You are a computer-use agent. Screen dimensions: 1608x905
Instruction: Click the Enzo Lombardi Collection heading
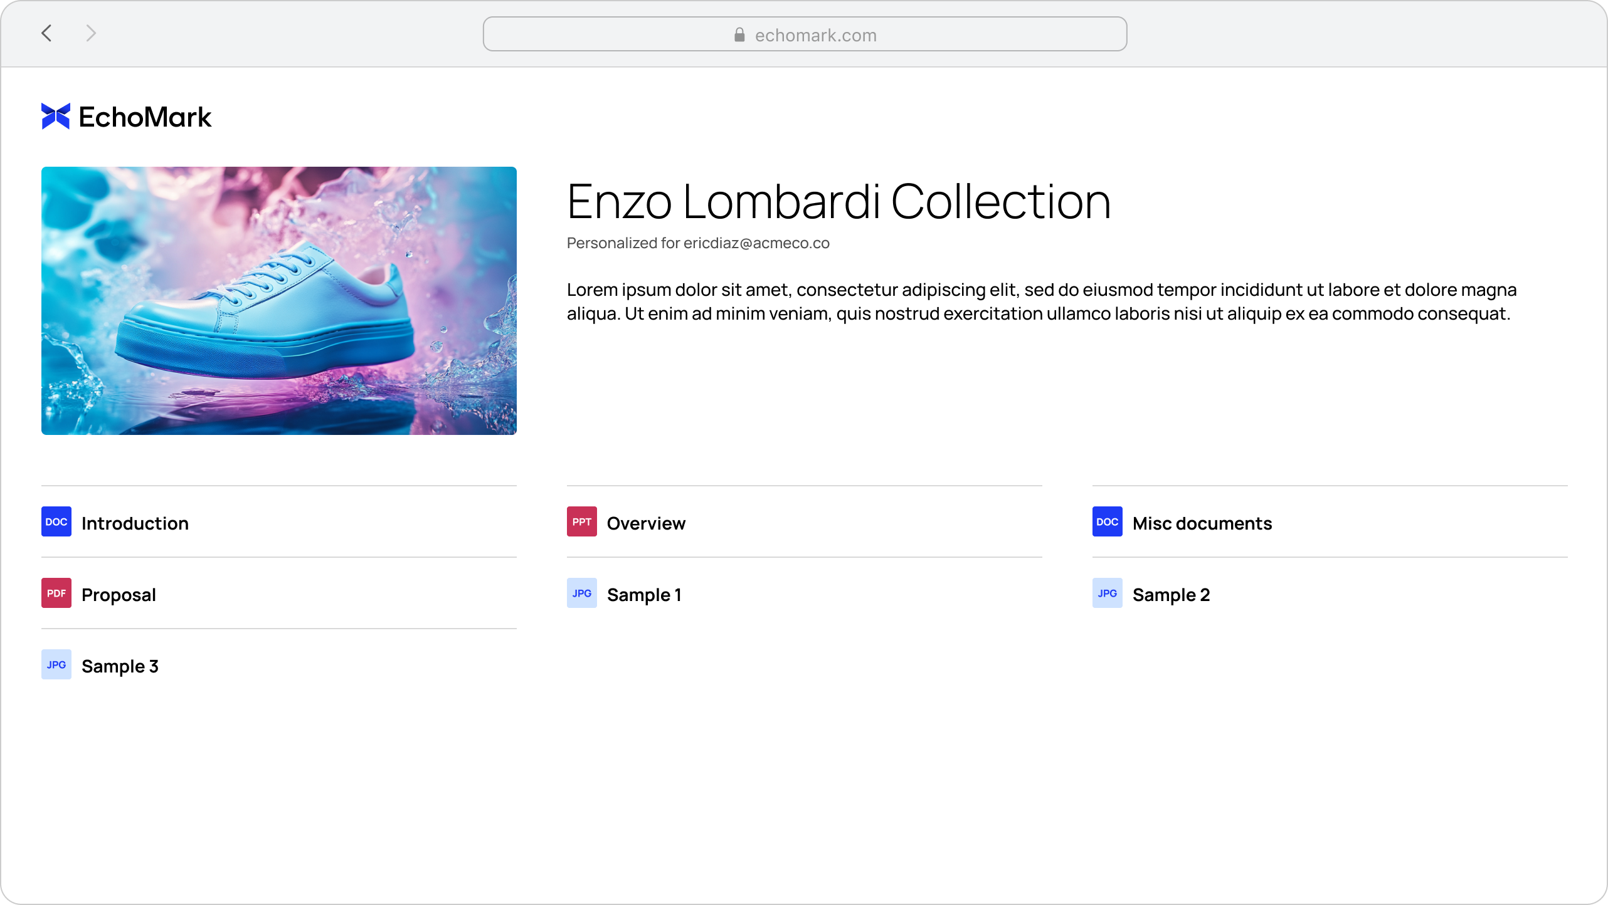click(838, 202)
